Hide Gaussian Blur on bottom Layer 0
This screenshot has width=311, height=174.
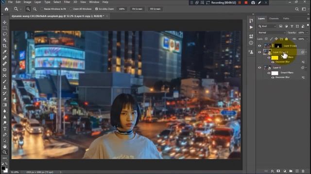coord(273,77)
